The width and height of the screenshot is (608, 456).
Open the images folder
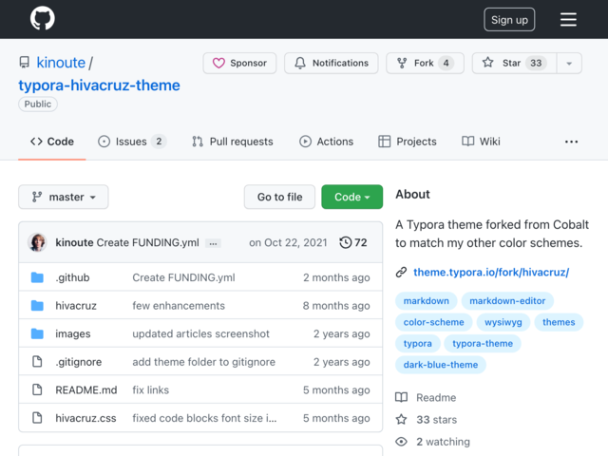click(x=73, y=333)
